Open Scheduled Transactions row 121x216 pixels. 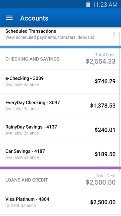click(x=60, y=34)
